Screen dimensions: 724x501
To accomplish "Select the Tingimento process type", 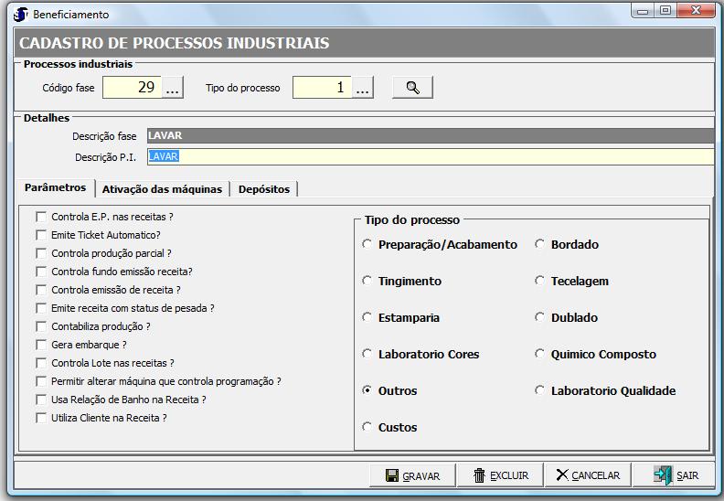I will 367,282.
